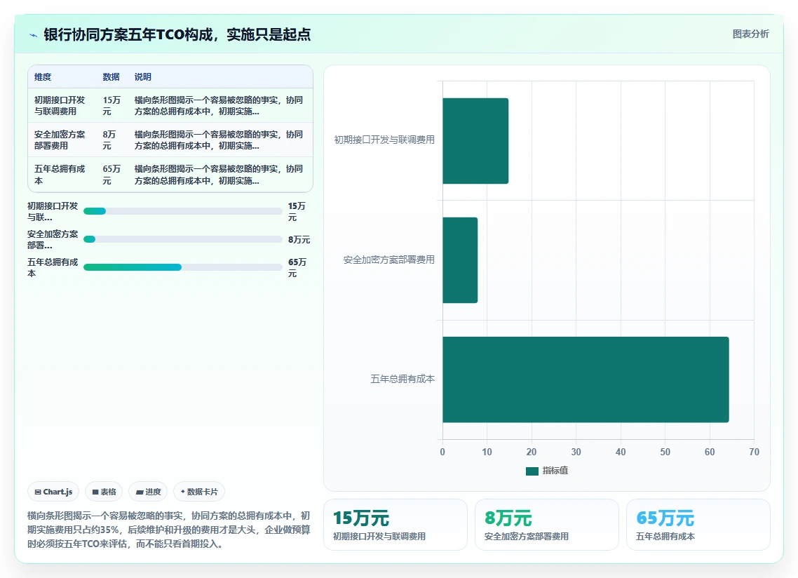The height and width of the screenshot is (578, 798).
Task: Click the 说明 table column header
Action: pos(142,77)
